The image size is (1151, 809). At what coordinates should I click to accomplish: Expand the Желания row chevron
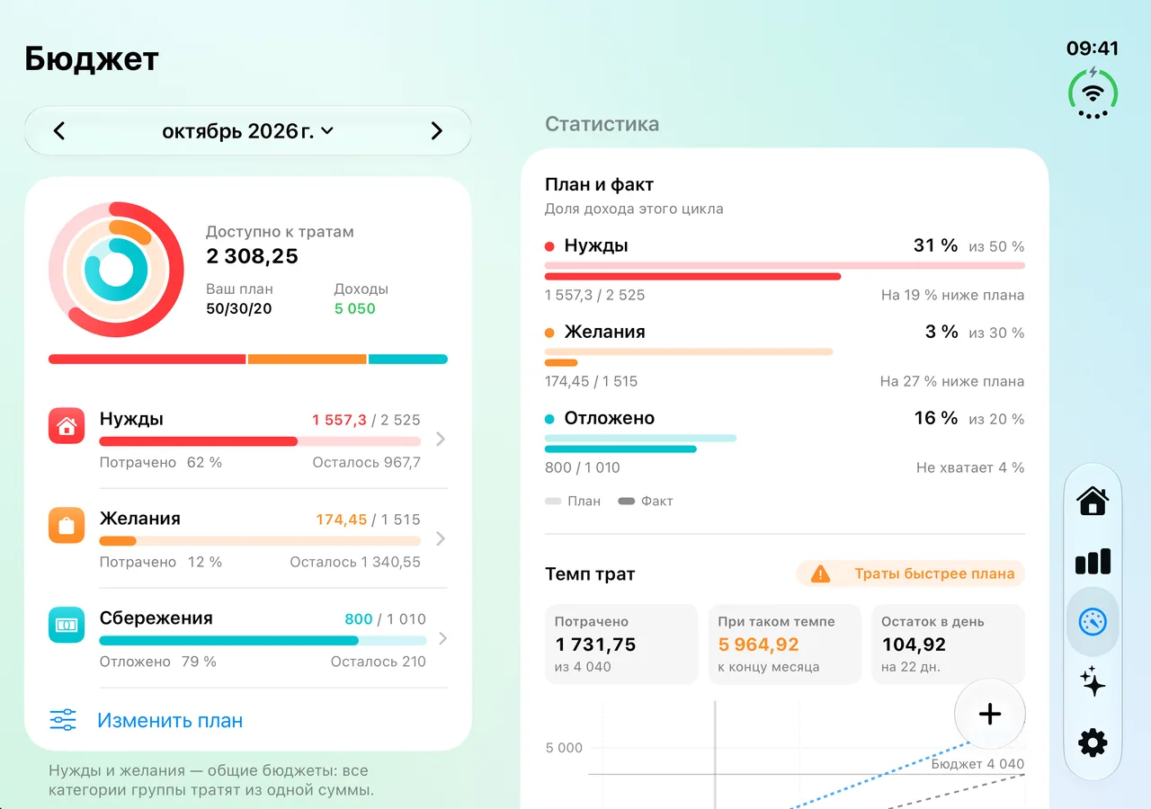pyautogui.click(x=441, y=539)
